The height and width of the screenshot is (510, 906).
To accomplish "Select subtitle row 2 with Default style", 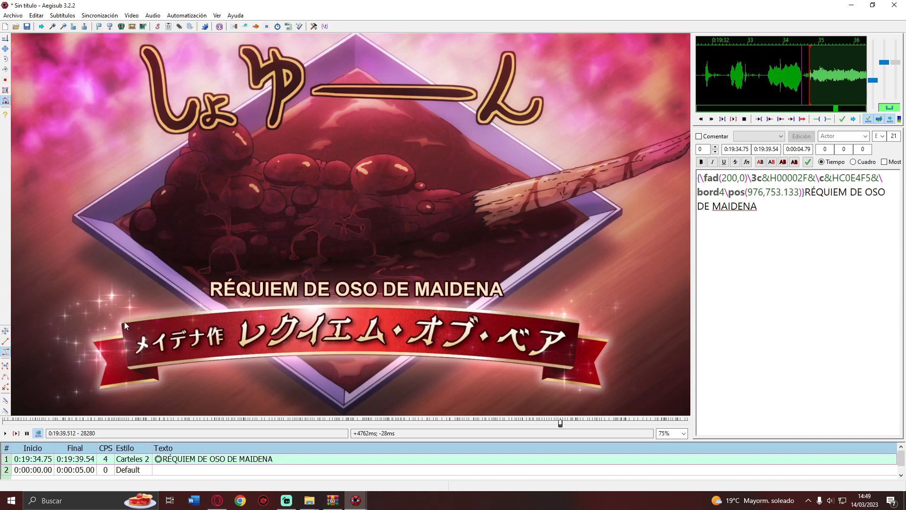I will pyautogui.click(x=448, y=470).
